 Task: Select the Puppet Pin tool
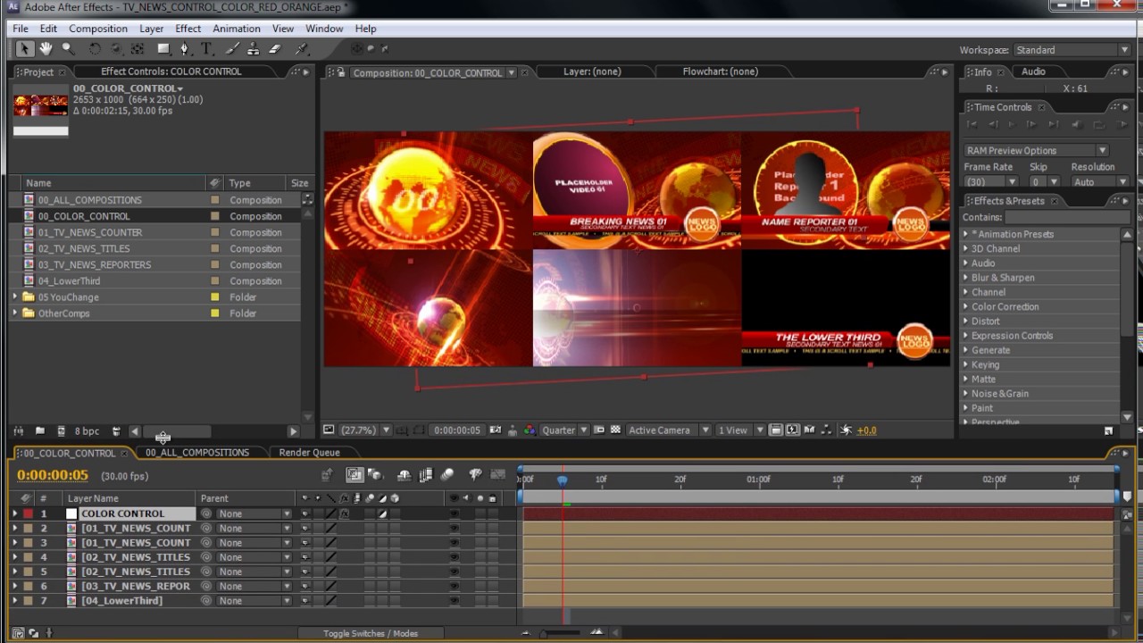(x=301, y=49)
